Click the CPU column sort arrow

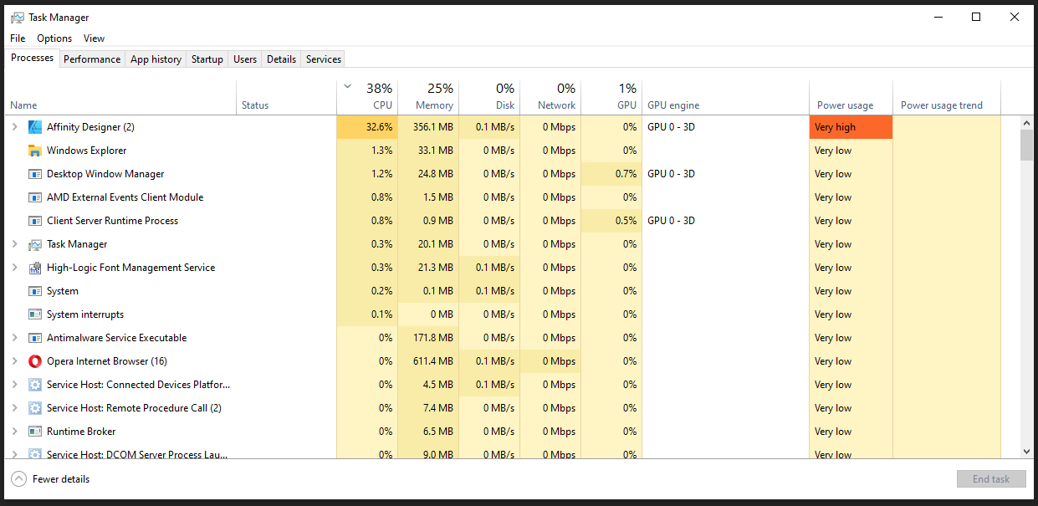348,86
